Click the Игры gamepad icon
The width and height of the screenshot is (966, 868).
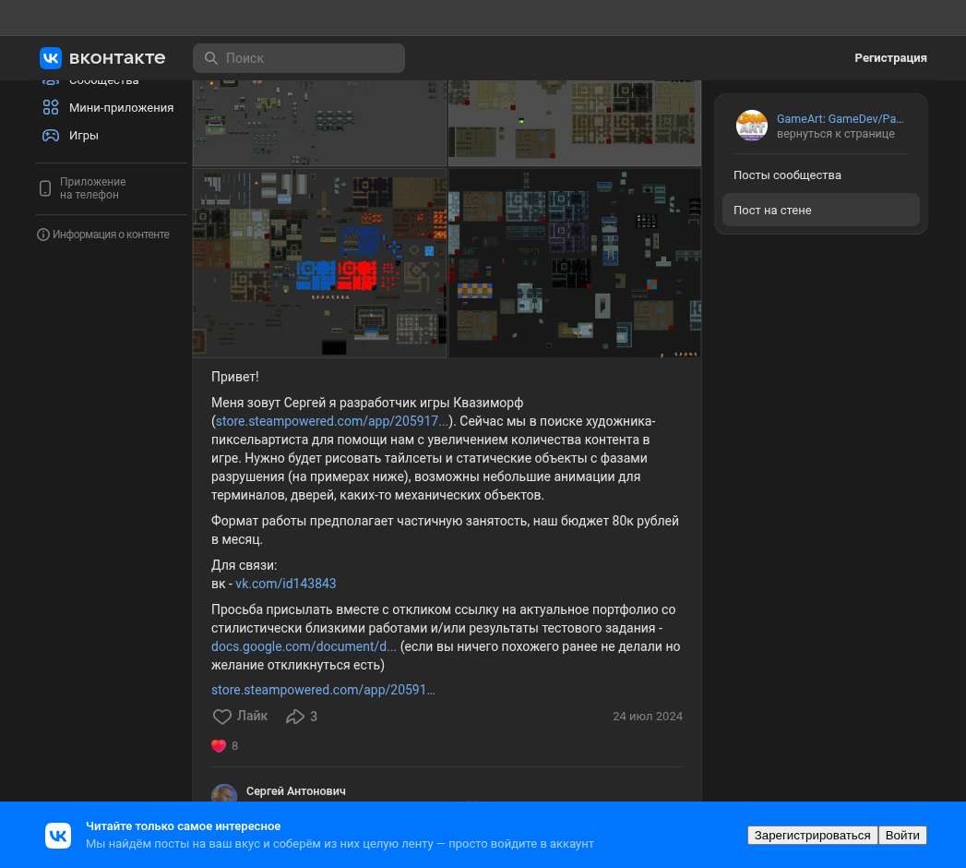click(x=51, y=135)
